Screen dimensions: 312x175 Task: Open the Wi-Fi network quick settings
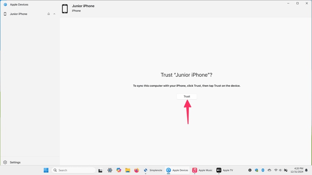(276, 170)
